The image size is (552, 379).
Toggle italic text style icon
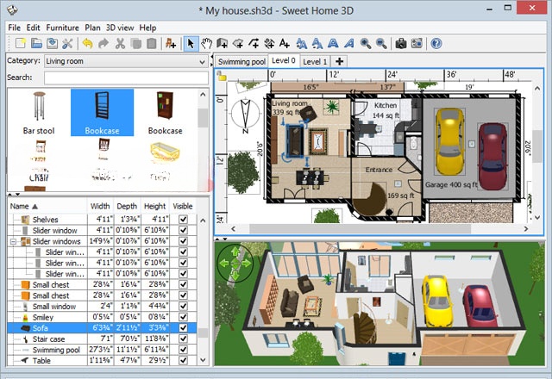[348, 44]
